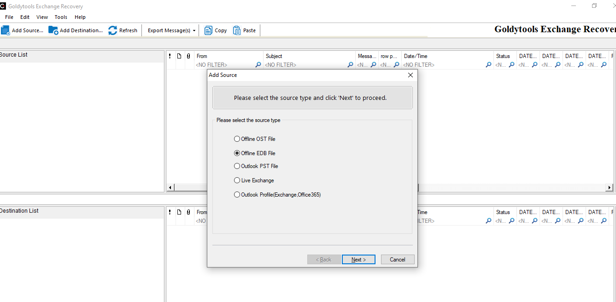Pick Outlook Profile(Exchange,Office365) option
Image resolution: width=616 pixels, height=302 pixels.
tap(237, 195)
